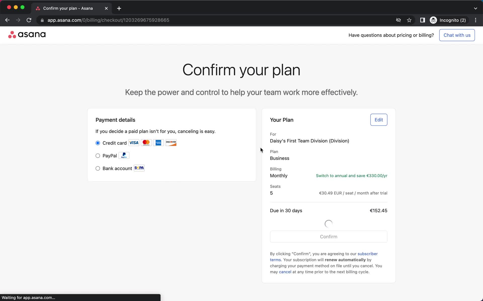
Task: Select the Credit card radio option
Action: click(98, 143)
